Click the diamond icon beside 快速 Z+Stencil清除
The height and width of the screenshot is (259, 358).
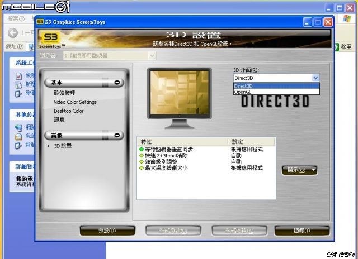pyautogui.click(x=142, y=156)
